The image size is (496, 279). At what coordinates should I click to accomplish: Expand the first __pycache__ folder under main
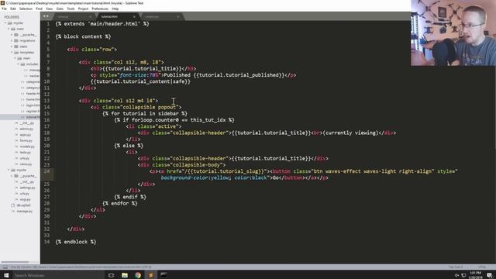click(x=12, y=35)
